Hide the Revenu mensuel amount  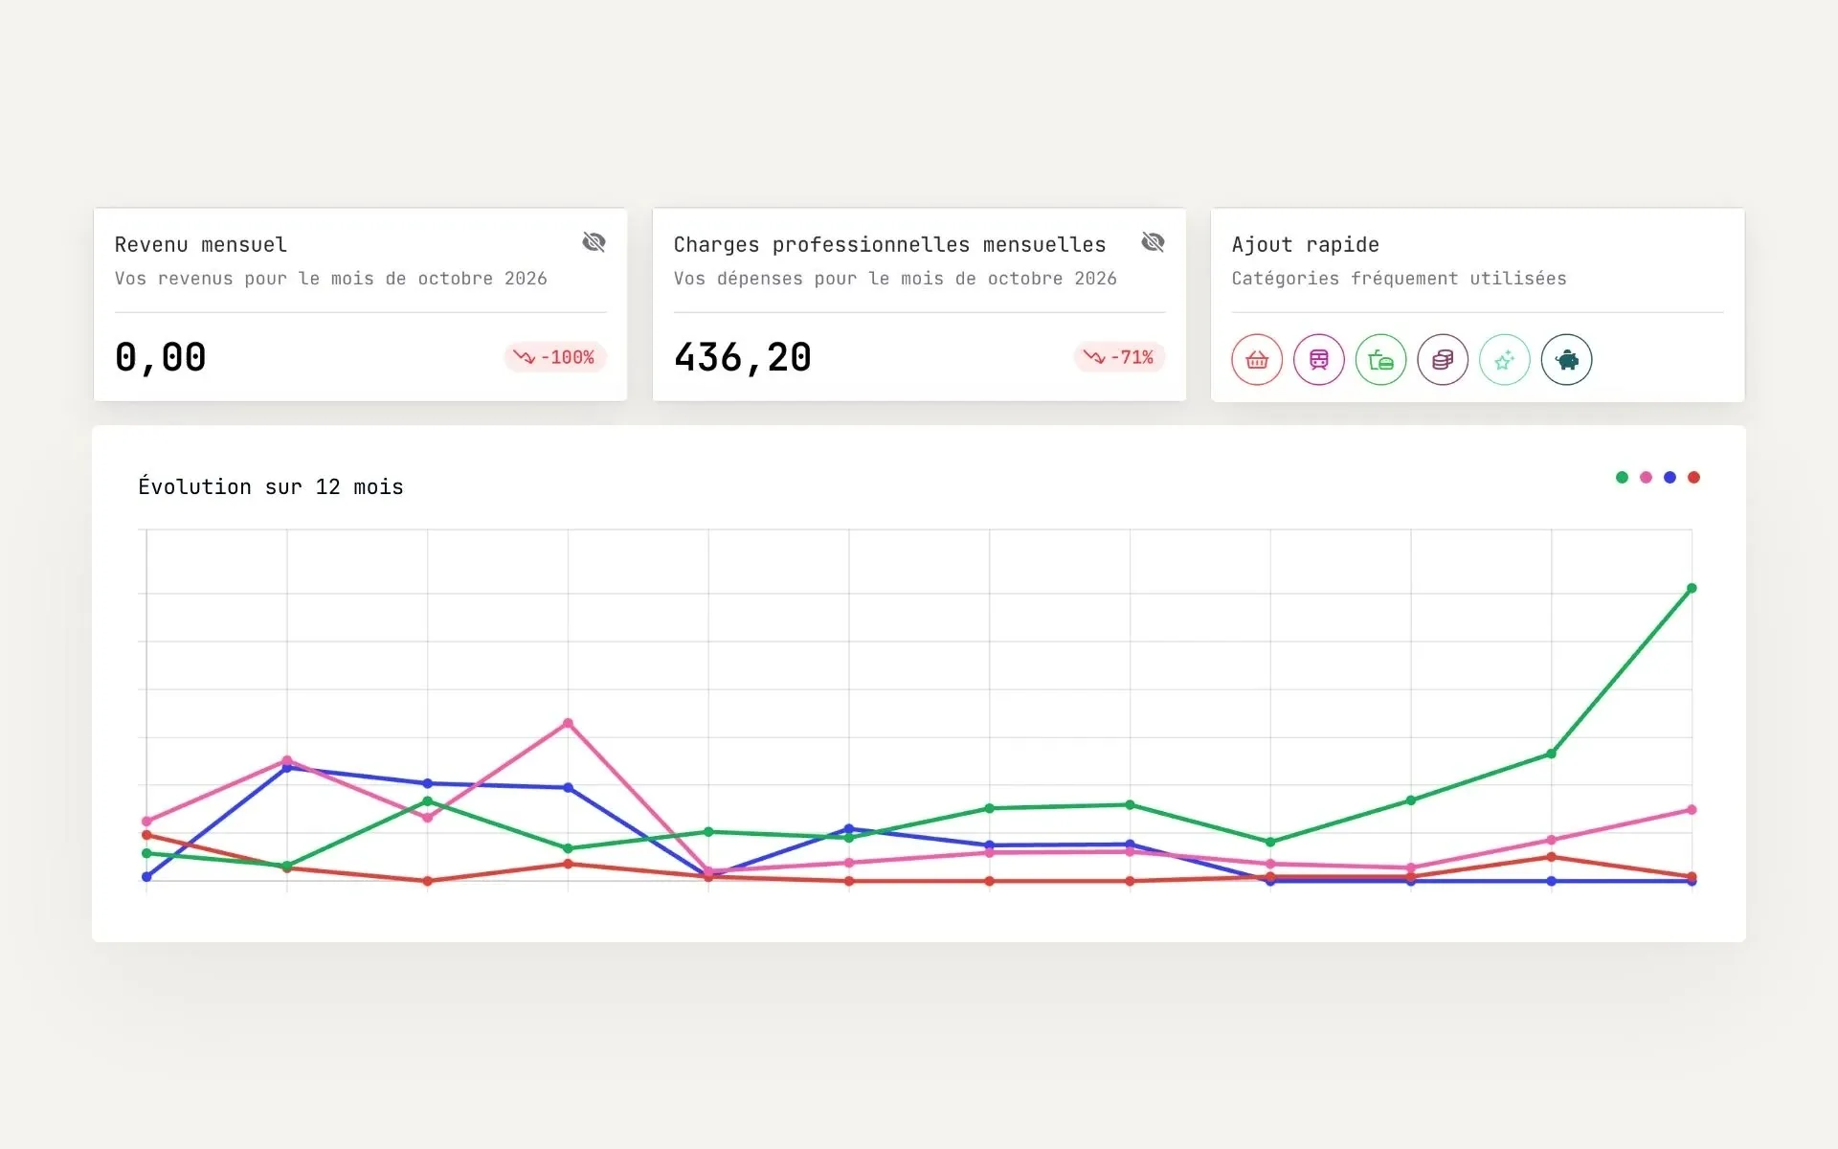594,242
